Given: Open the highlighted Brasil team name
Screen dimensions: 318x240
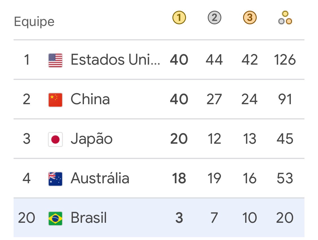Looking at the screenshot, I should [89, 218].
